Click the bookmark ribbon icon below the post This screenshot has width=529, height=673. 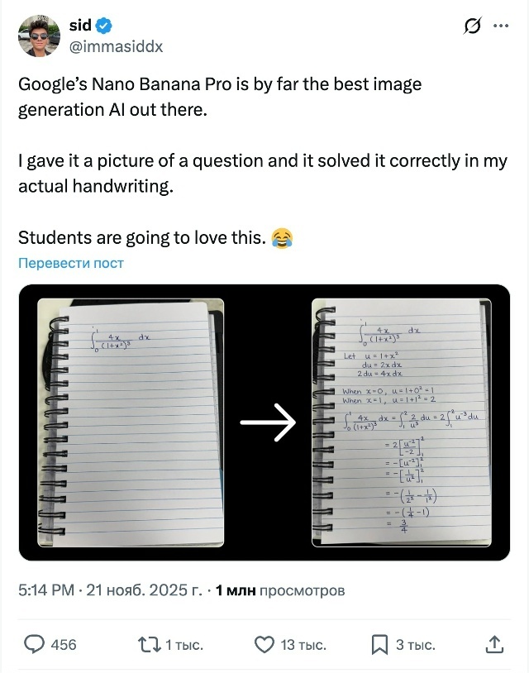pyautogui.click(x=379, y=644)
